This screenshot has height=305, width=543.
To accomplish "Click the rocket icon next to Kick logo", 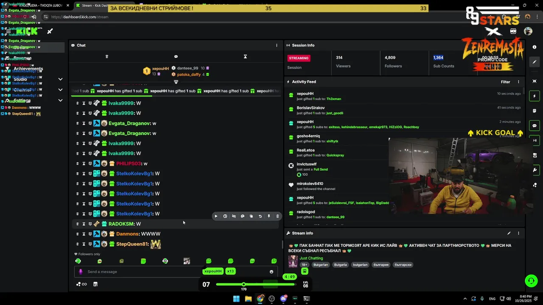I will click(x=50, y=31).
